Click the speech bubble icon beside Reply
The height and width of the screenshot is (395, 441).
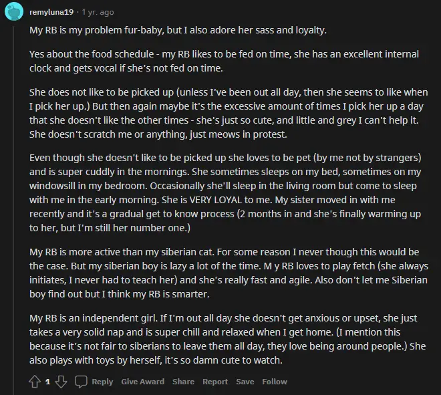(x=81, y=382)
